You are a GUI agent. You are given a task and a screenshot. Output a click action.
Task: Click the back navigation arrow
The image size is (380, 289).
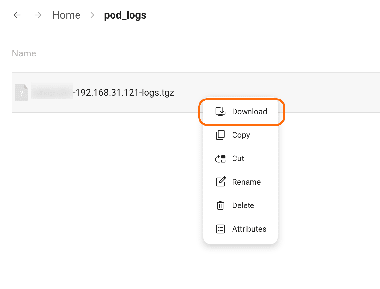(17, 15)
